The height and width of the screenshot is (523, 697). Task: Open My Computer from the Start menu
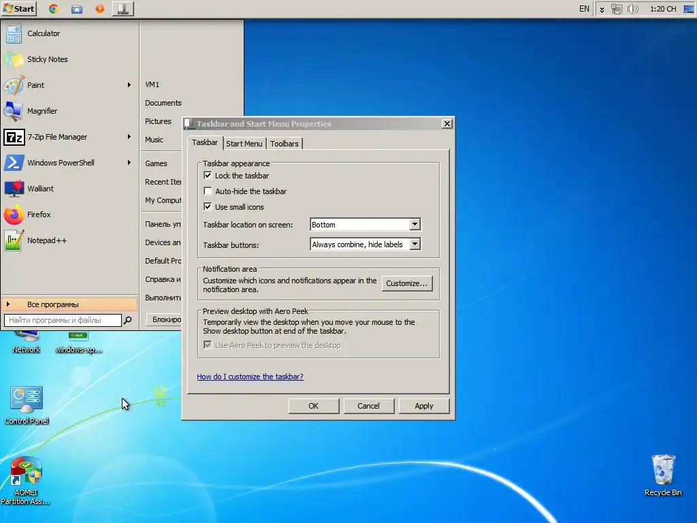162,201
